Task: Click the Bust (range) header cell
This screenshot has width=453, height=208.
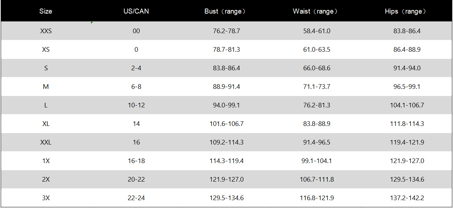Action: click(226, 11)
